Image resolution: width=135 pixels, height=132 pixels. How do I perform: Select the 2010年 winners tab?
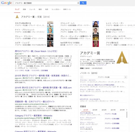coord(122,110)
